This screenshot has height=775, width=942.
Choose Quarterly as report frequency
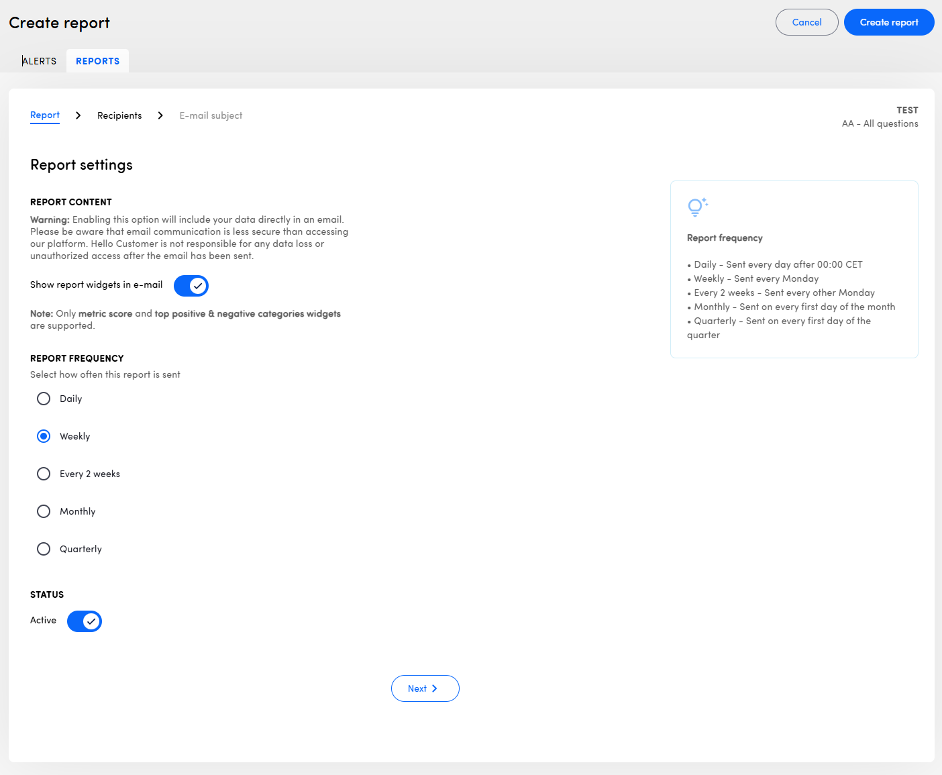pyautogui.click(x=44, y=549)
